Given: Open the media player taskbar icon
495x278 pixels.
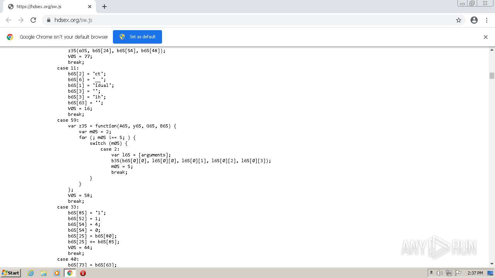Looking at the screenshot, I should point(57,273).
